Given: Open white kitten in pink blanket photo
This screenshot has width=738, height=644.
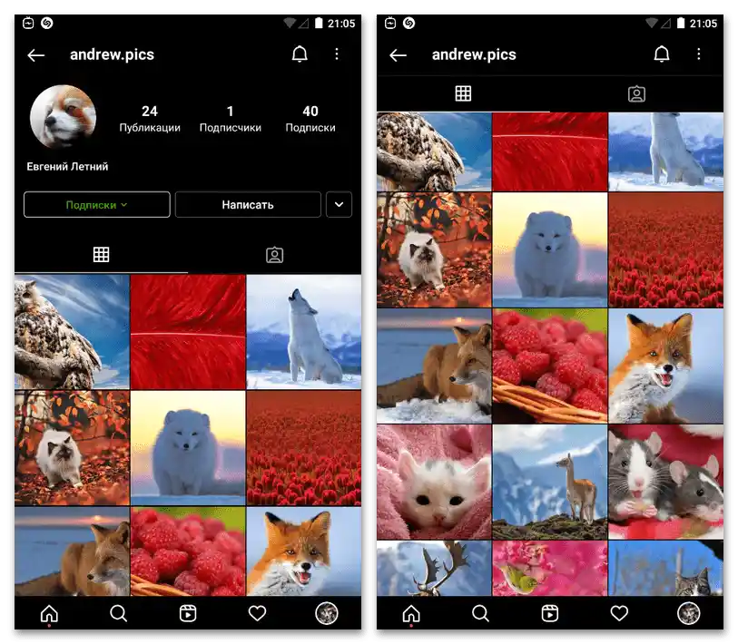Looking at the screenshot, I should pyautogui.click(x=434, y=482).
